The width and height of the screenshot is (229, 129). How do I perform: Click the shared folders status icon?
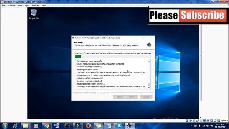coord(201,120)
